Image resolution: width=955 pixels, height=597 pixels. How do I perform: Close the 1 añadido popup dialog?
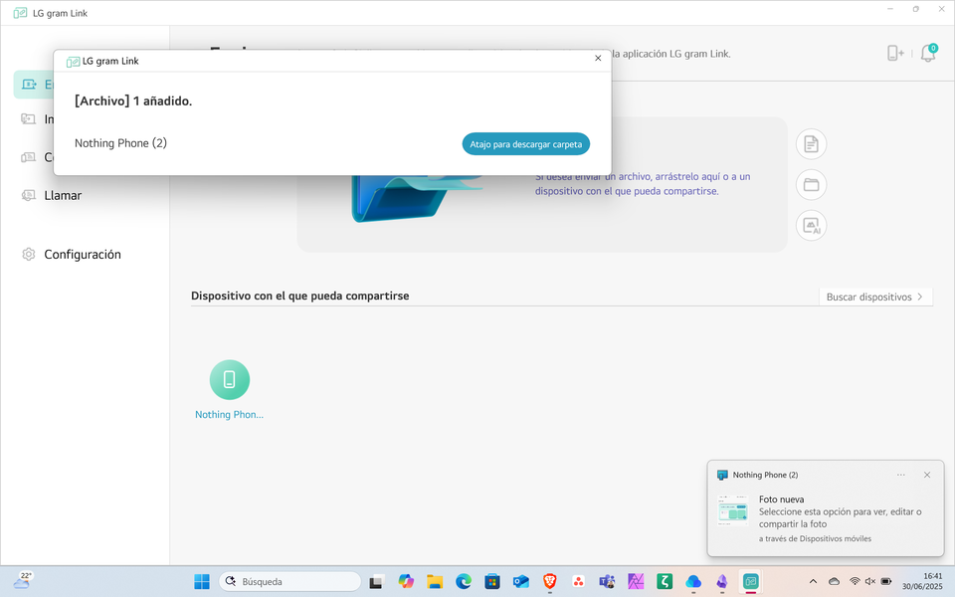(x=598, y=59)
